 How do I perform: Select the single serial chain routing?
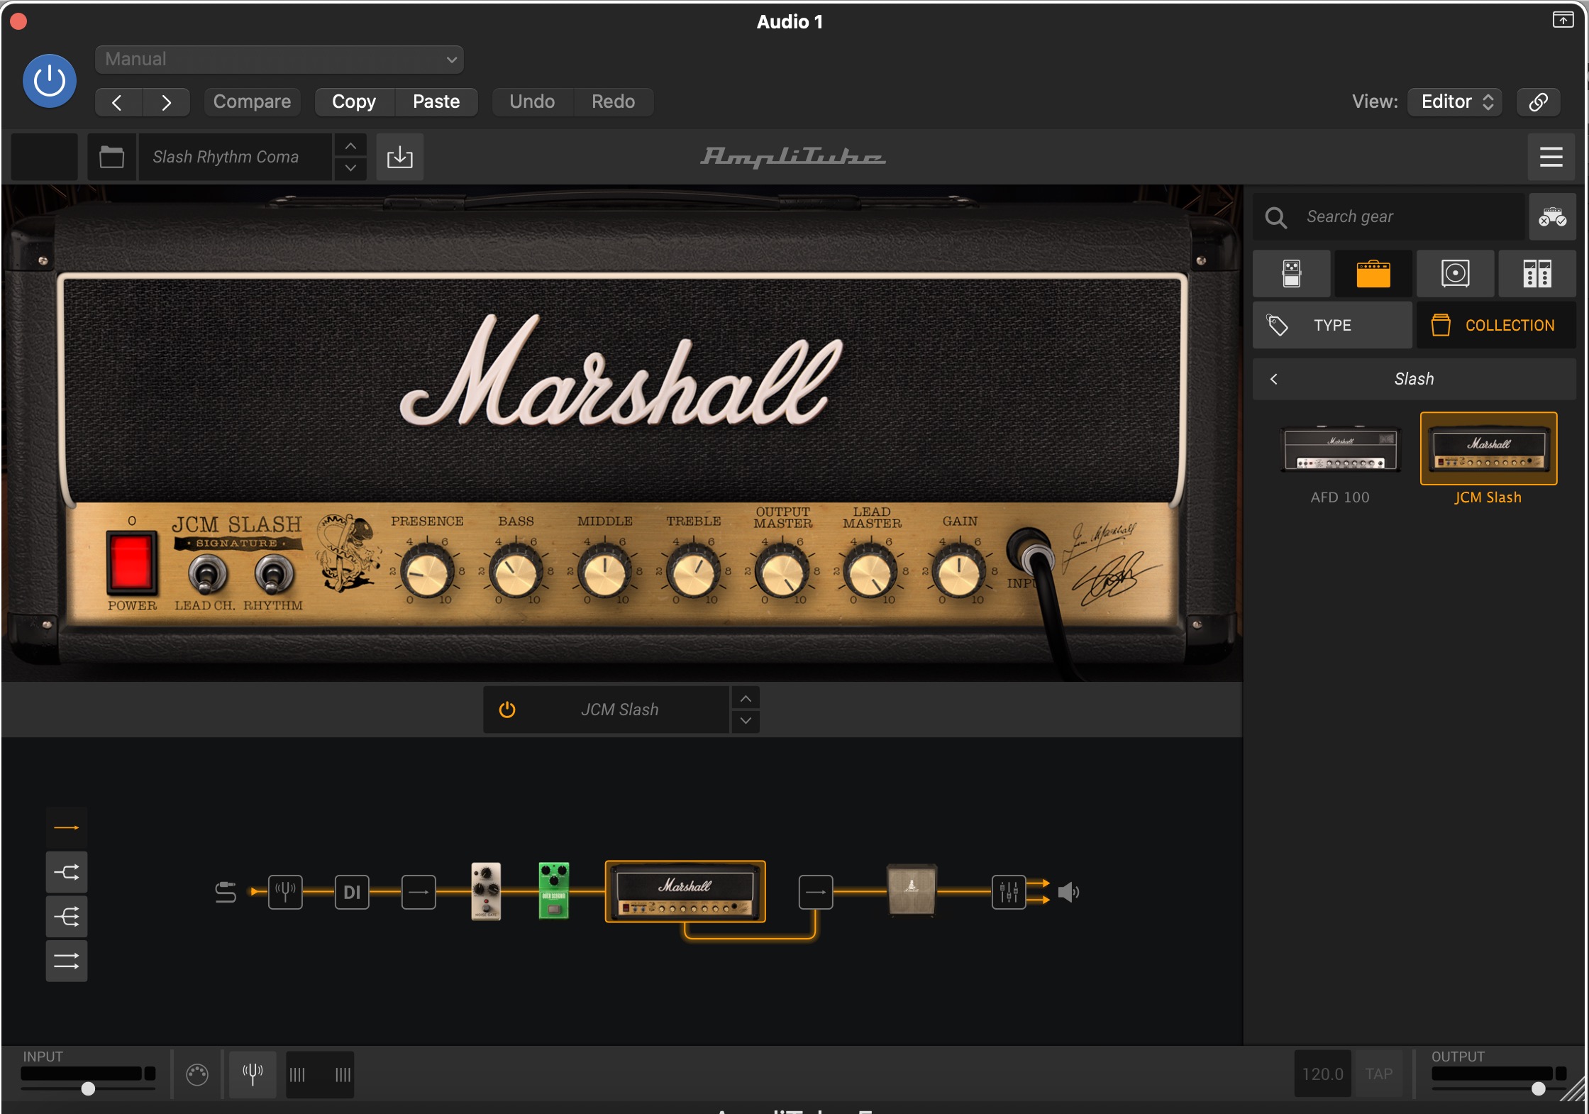click(67, 828)
